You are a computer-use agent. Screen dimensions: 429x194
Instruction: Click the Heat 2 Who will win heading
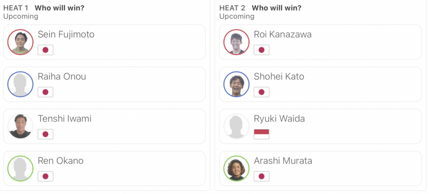click(260, 8)
